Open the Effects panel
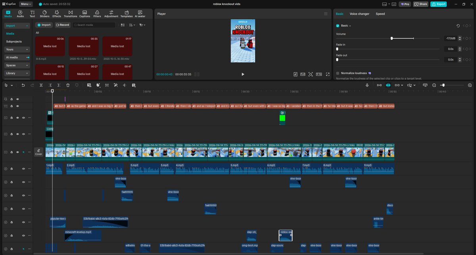 coord(57,14)
